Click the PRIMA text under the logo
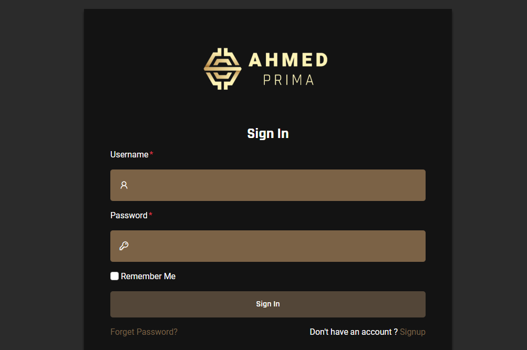The image size is (527, 350). click(288, 80)
